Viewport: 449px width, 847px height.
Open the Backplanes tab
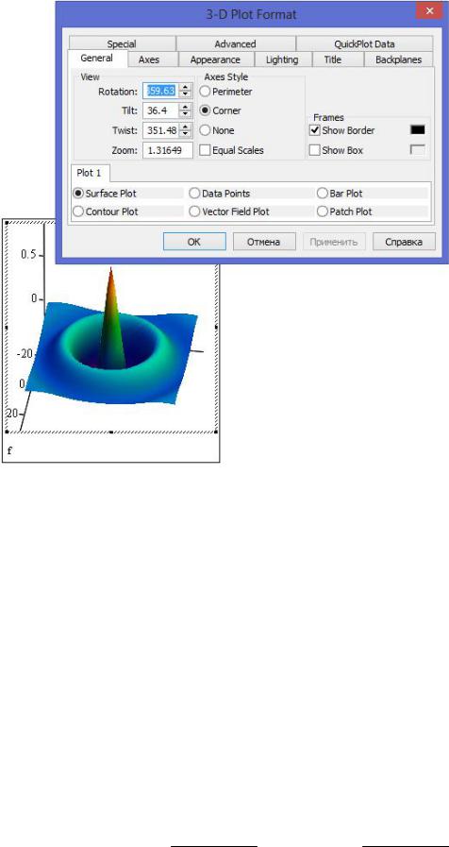coord(399,59)
